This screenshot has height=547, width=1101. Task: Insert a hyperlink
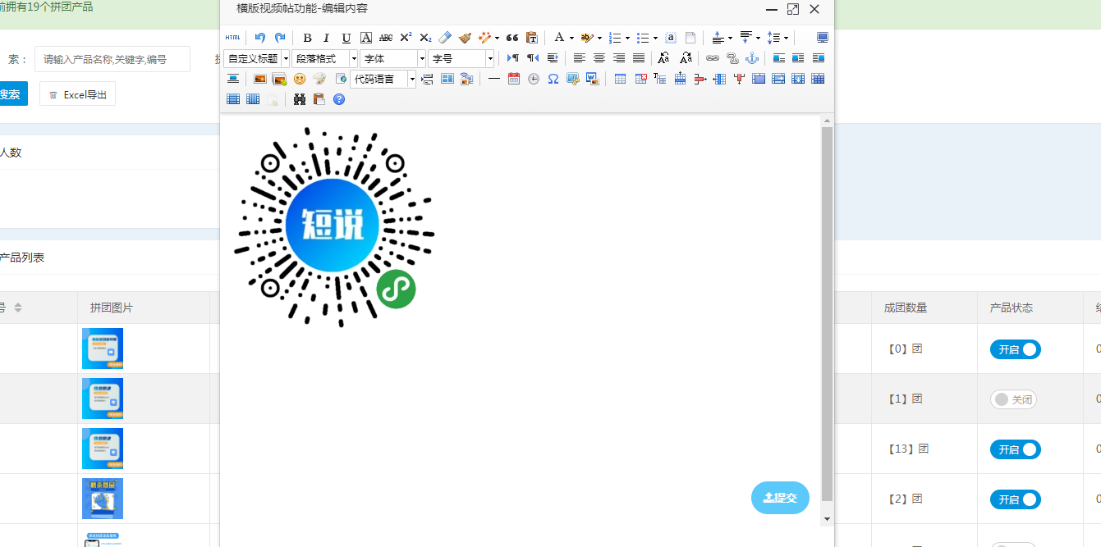713,58
